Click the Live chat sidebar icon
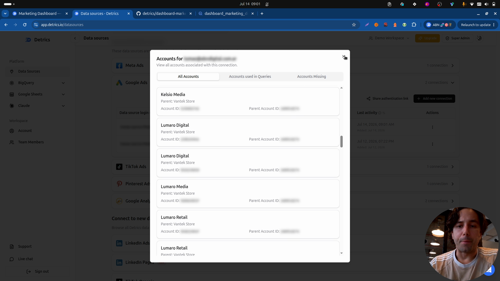The width and height of the screenshot is (500, 281). tap(12, 259)
